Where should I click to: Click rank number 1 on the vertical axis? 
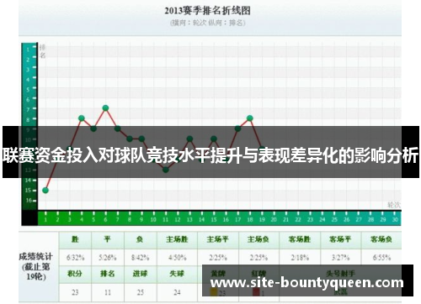(28, 50)
